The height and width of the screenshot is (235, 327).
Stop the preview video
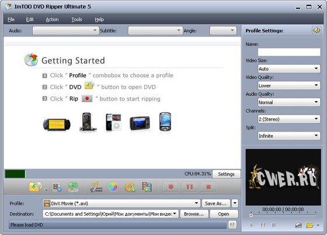274,225
